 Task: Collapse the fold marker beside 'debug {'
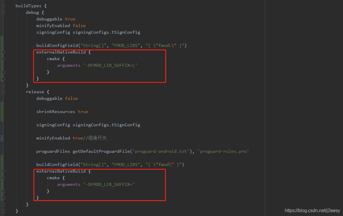[3, 12]
